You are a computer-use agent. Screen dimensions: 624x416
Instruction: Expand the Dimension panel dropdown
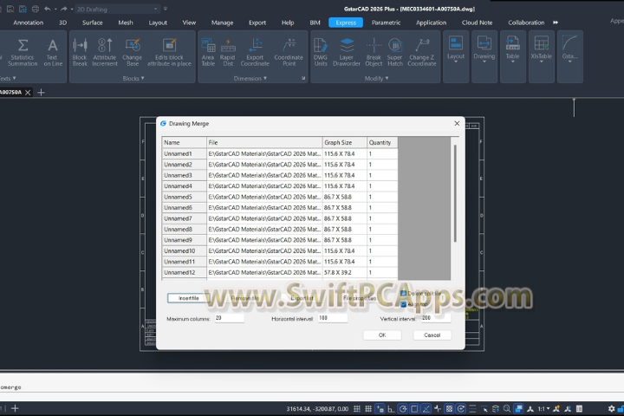[250, 78]
